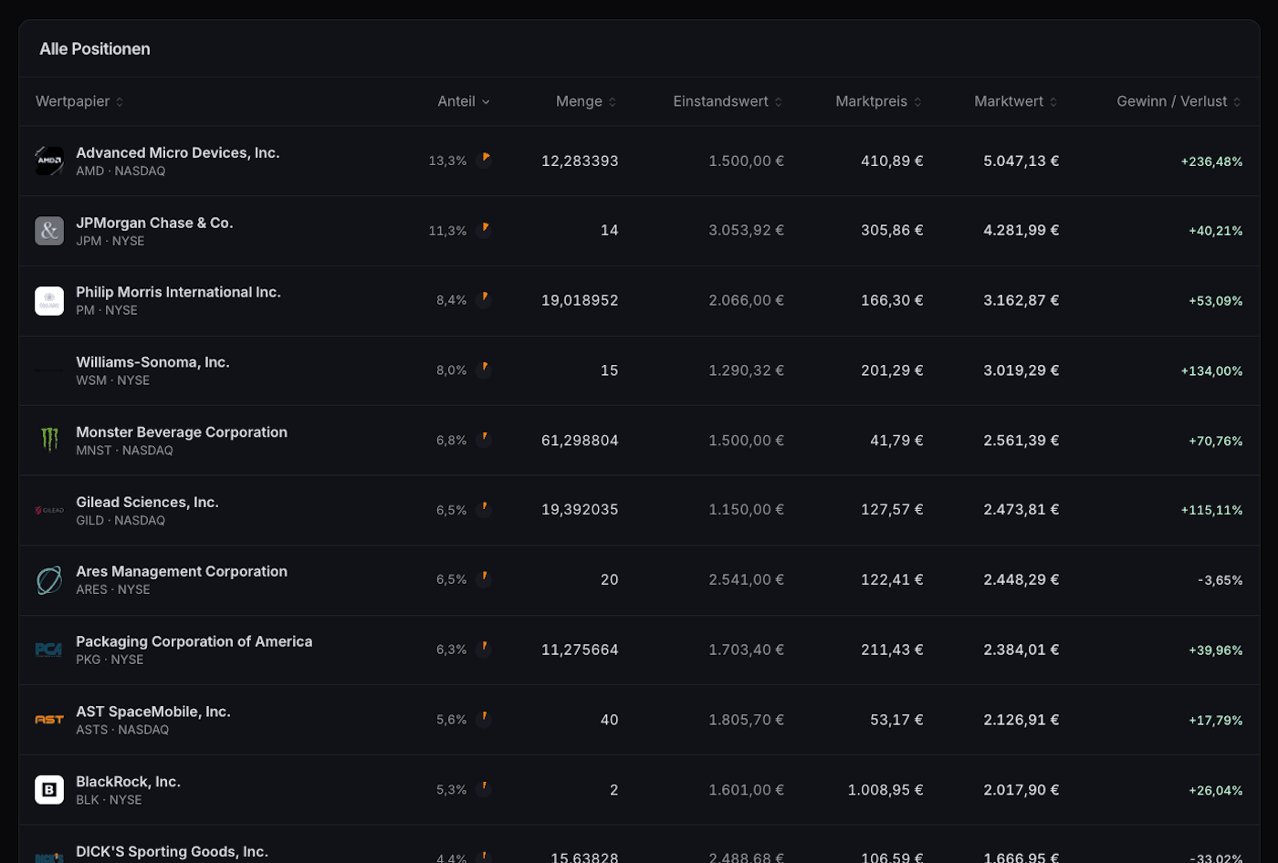Click Gilead market value 2.473,81 €

coord(1021,510)
